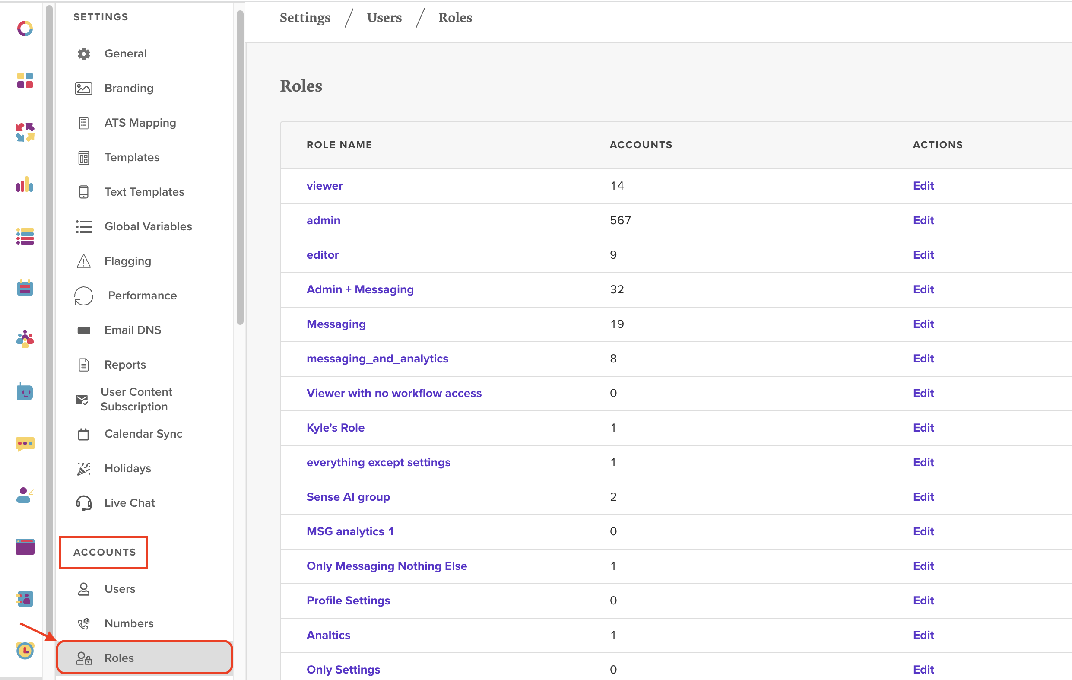Screen dimensions: 1072x680
Task: Click the bar chart analytics icon
Action: 25,184
